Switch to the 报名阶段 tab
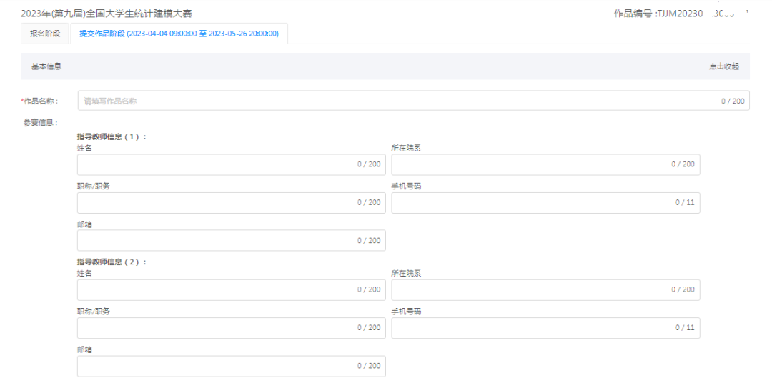Viewport: 772px width, 383px height. (x=45, y=34)
